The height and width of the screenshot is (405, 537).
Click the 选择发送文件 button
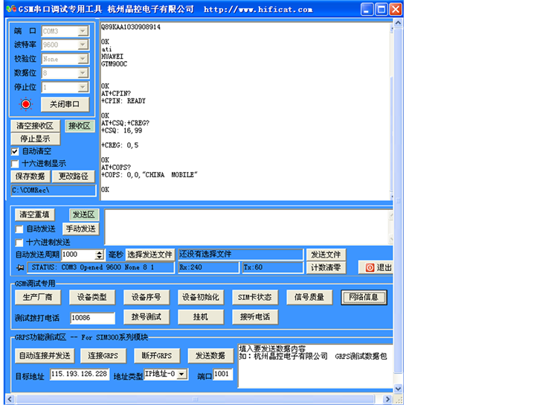click(x=149, y=255)
